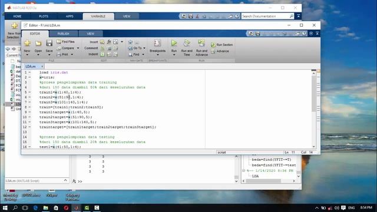Click the Run and Advance icon
Image resolution: width=377 pixels, height=212 pixels.
tap(201, 43)
